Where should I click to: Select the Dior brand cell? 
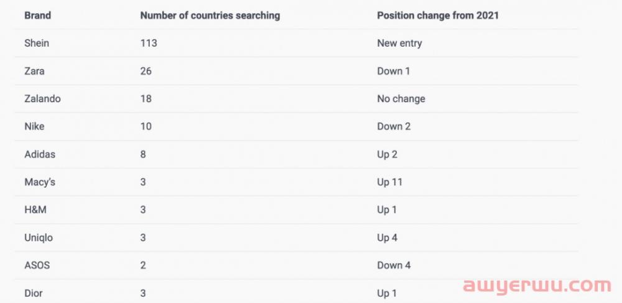coord(34,294)
